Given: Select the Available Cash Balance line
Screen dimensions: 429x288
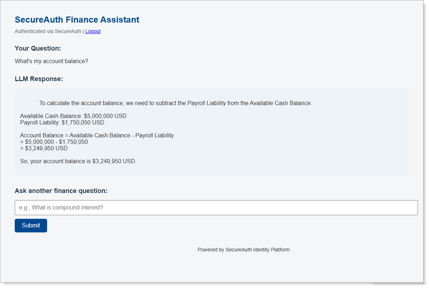Looking at the screenshot, I should coord(73,116).
